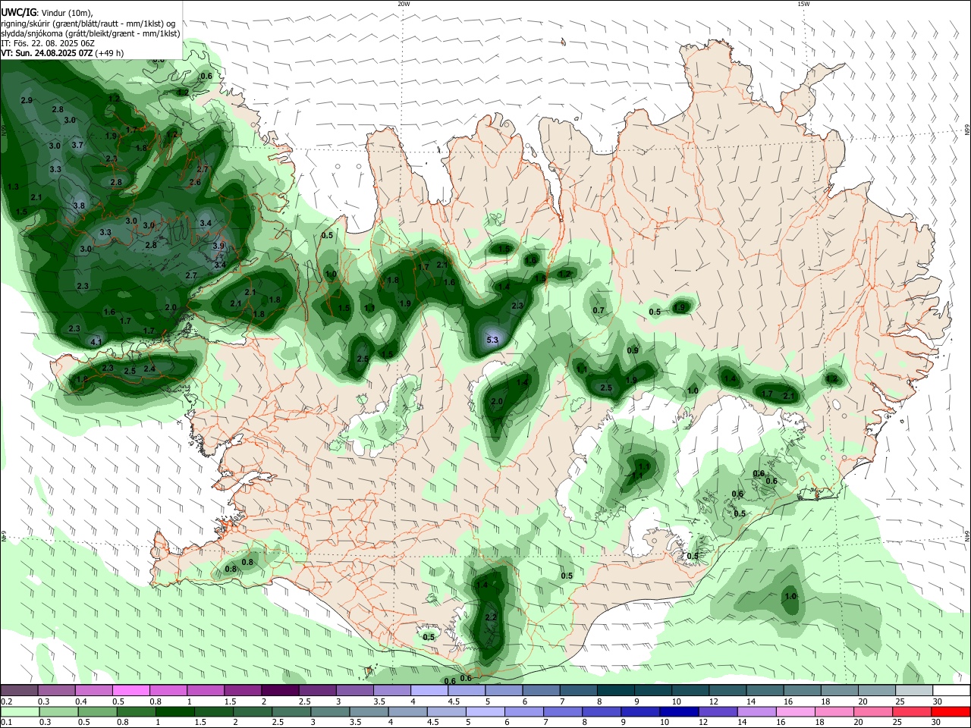
Task: Select the darkest purple swatch labeled 2 in top legend
Action: pos(280,690)
